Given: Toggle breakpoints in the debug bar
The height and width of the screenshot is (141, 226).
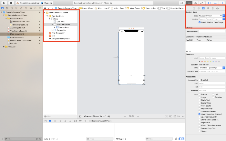Looking at the screenshot, I should click(50, 121).
